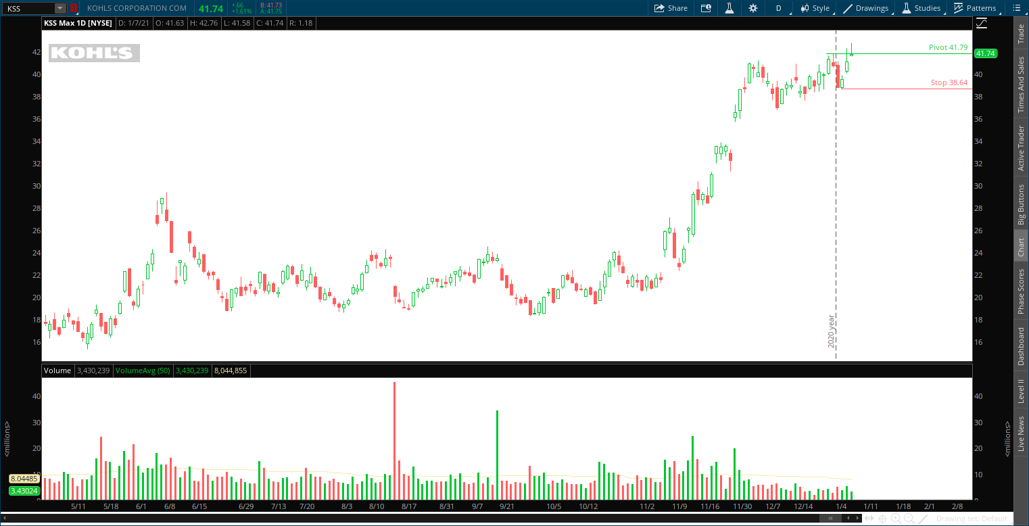Click the R: 1.18 range readout
The width and height of the screenshot is (1029, 526).
[300, 23]
